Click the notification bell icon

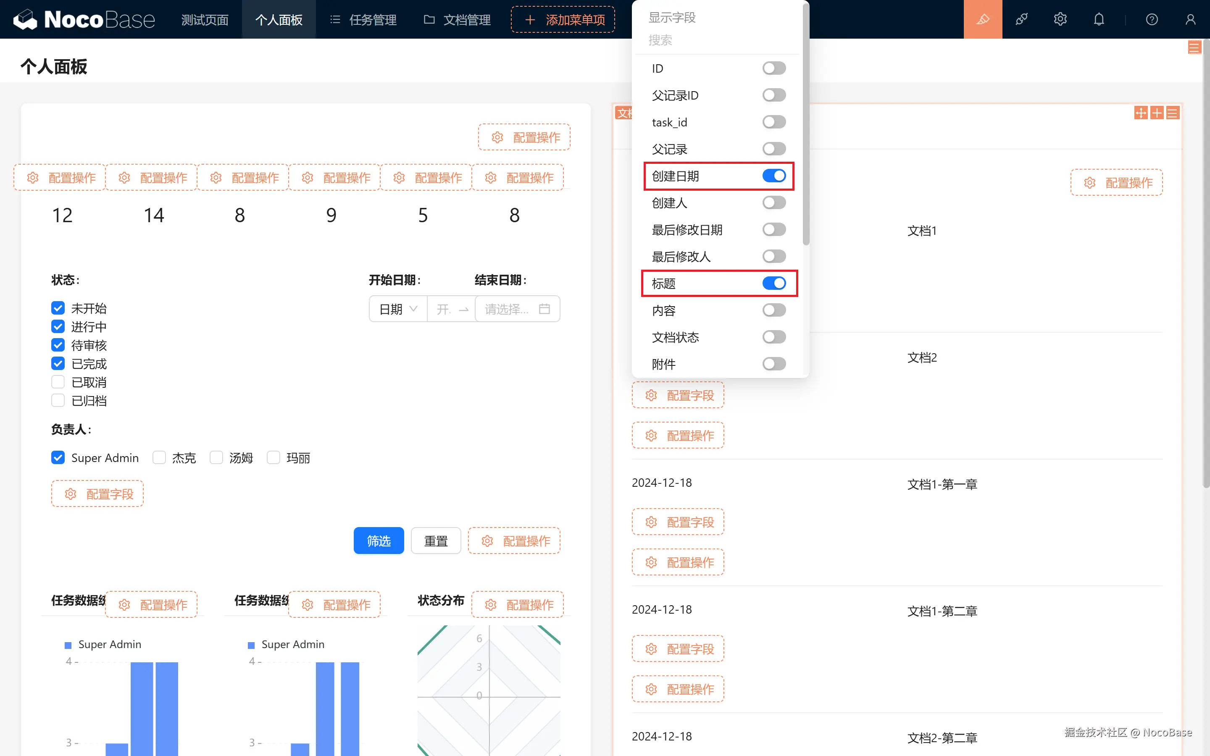click(1099, 19)
